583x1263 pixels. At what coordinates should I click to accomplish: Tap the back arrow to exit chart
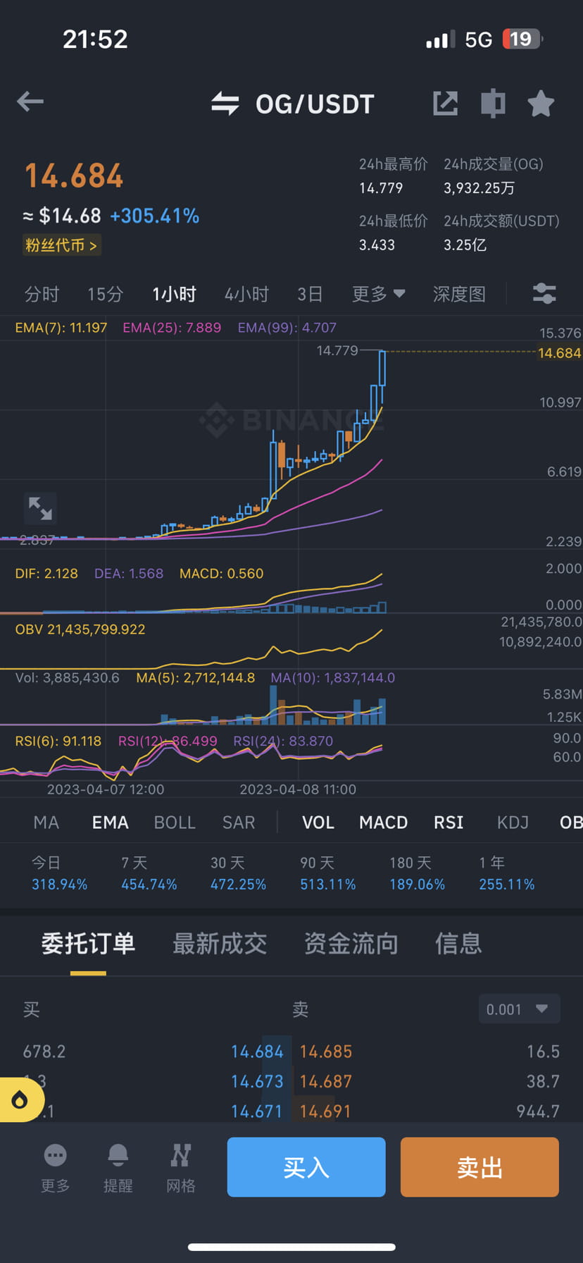point(30,102)
